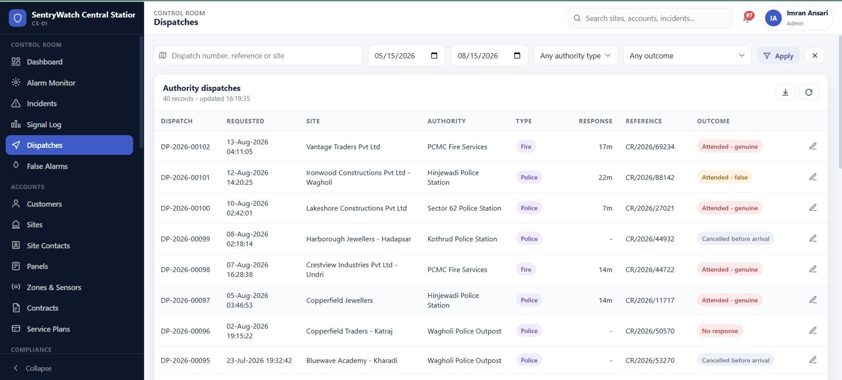Click reference CR/2026/88142
The width and height of the screenshot is (842, 380).
(650, 177)
